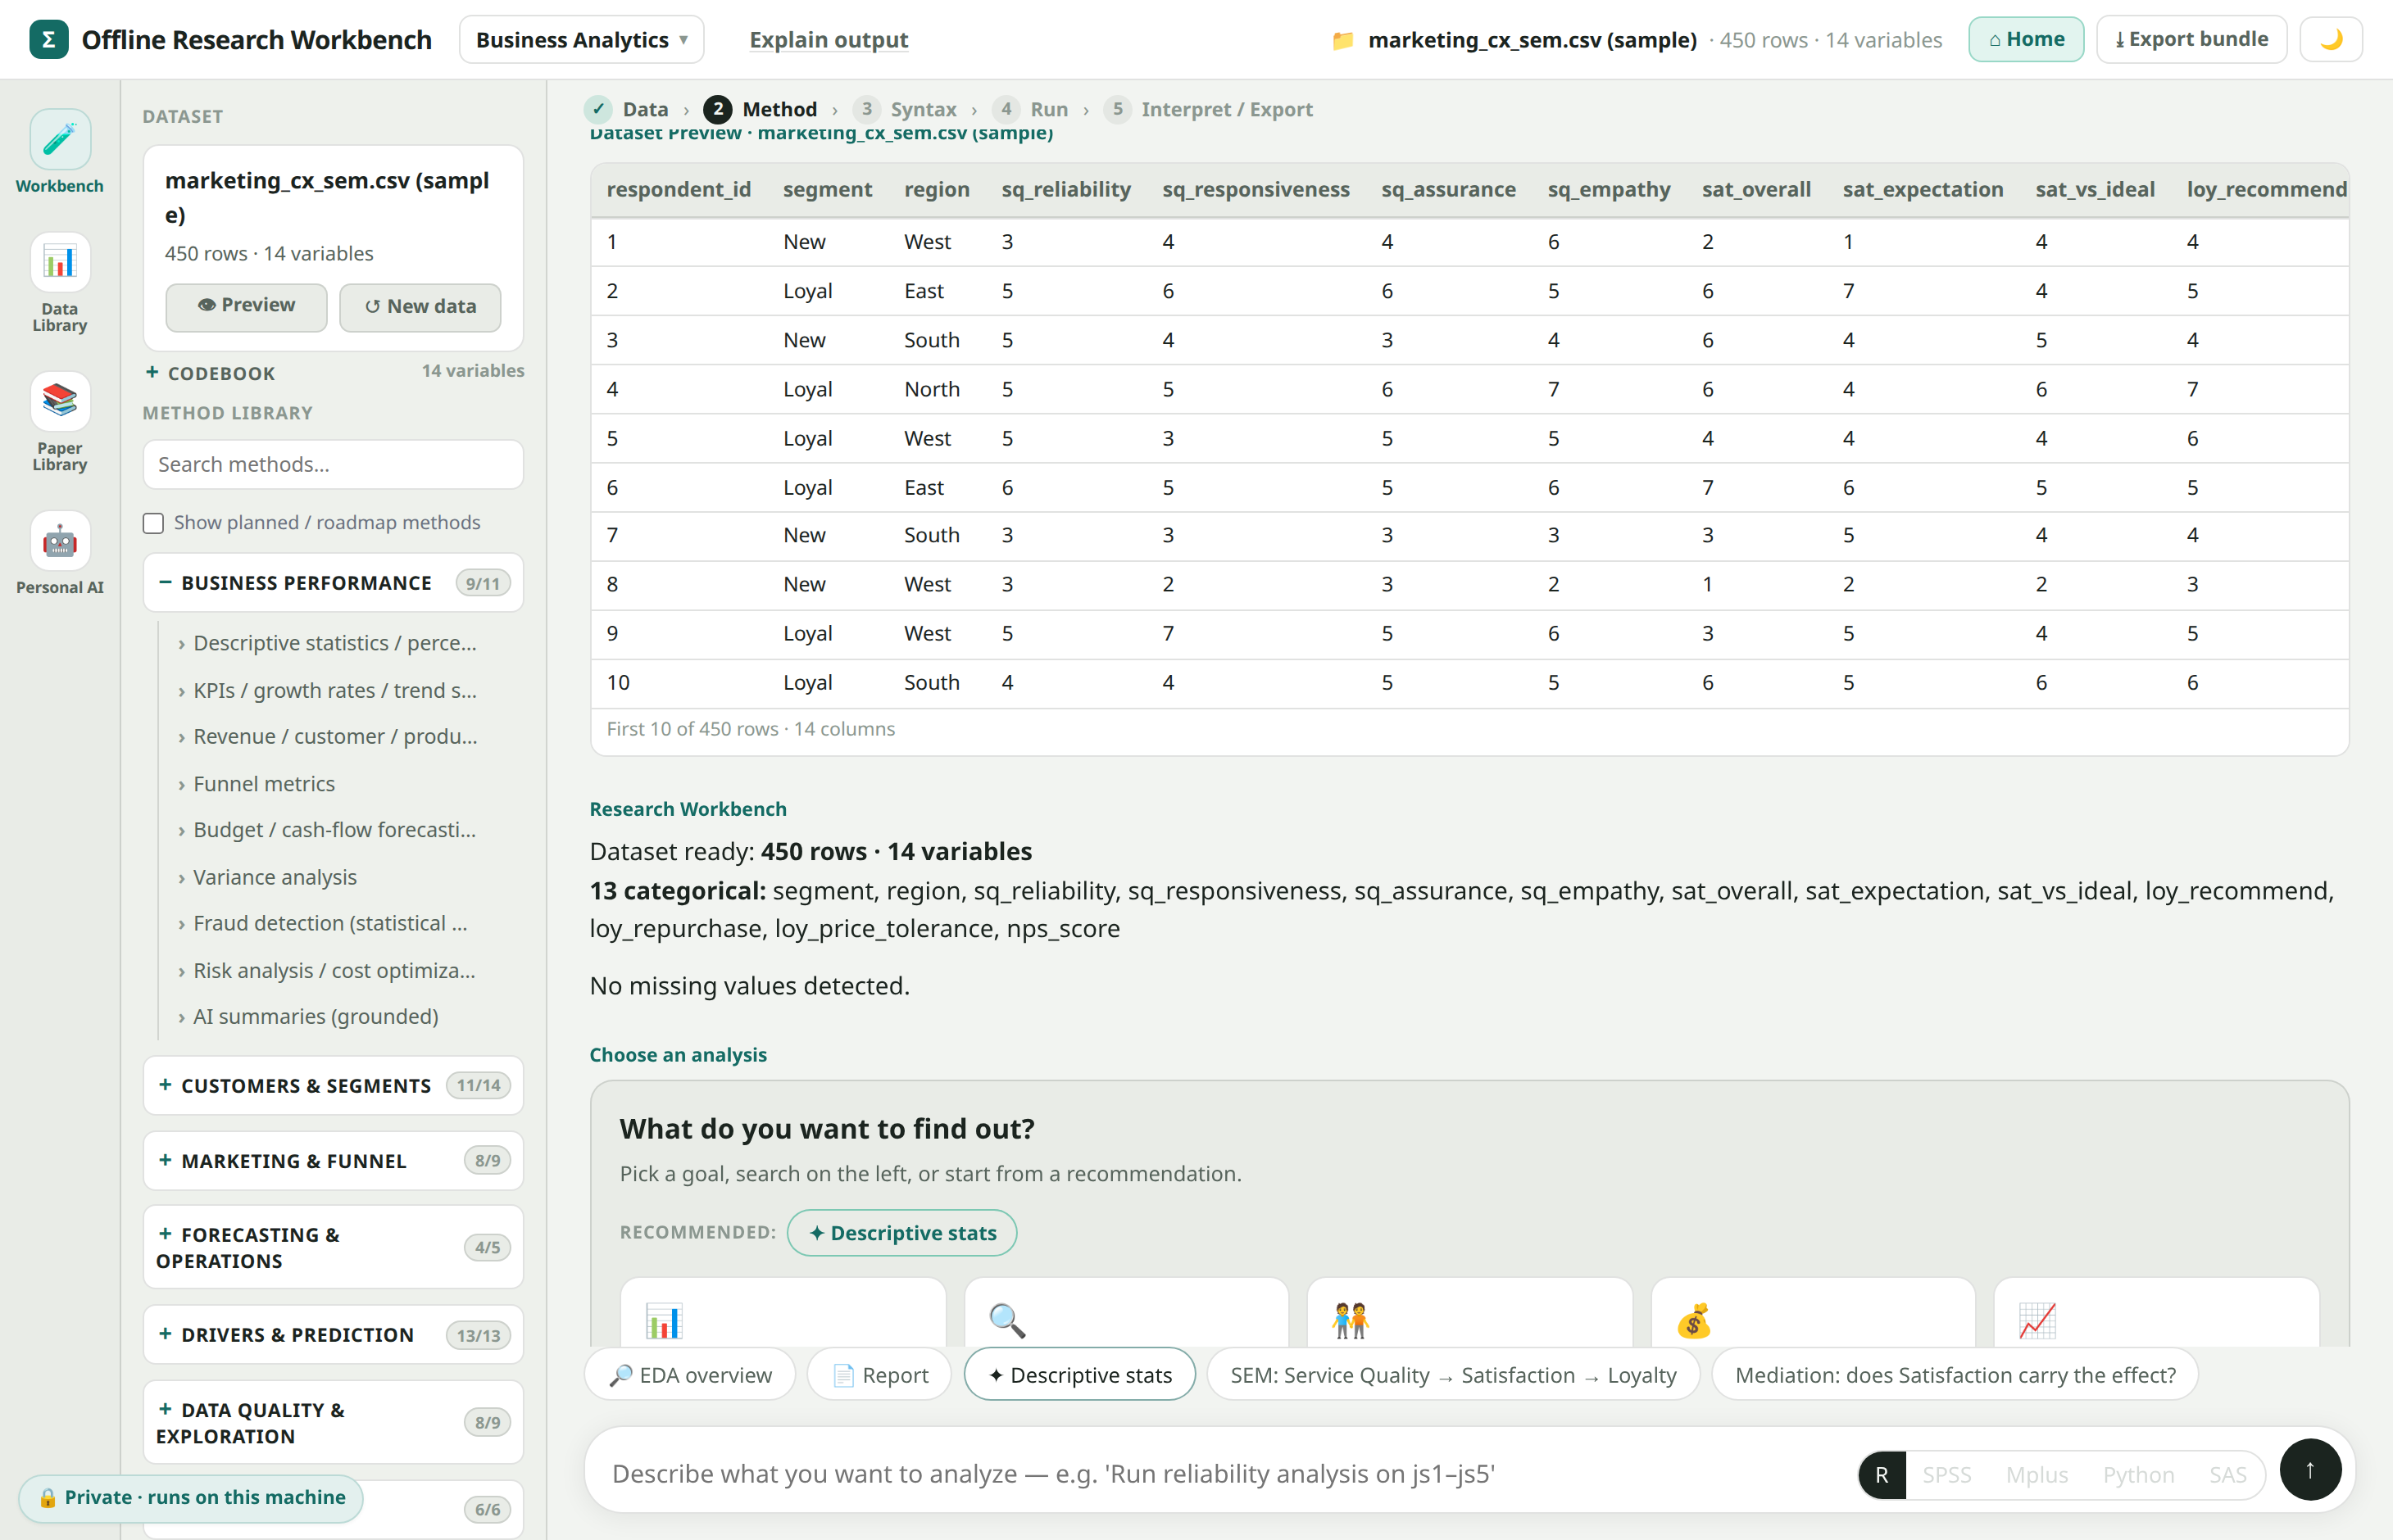The image size is (2393, 1540).
Task: Go to Interpret / Export step
Action: [1209, 109]
